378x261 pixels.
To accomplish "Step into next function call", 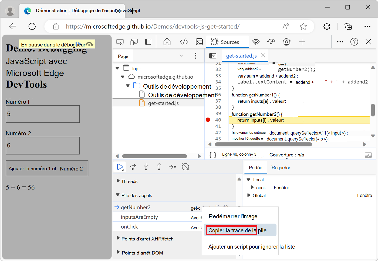I will tap(146, 167).
